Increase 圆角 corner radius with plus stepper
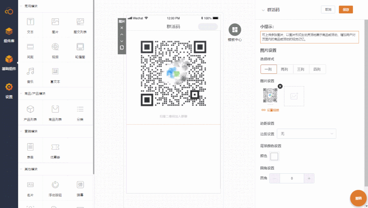Screen dimensions: 368x208 pyautogui.click(x=309, y=178)
